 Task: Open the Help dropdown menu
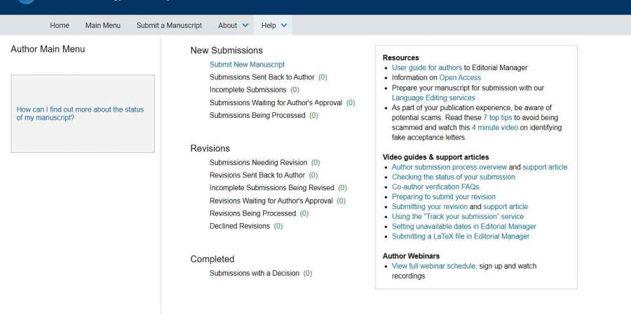coord(273,25)
